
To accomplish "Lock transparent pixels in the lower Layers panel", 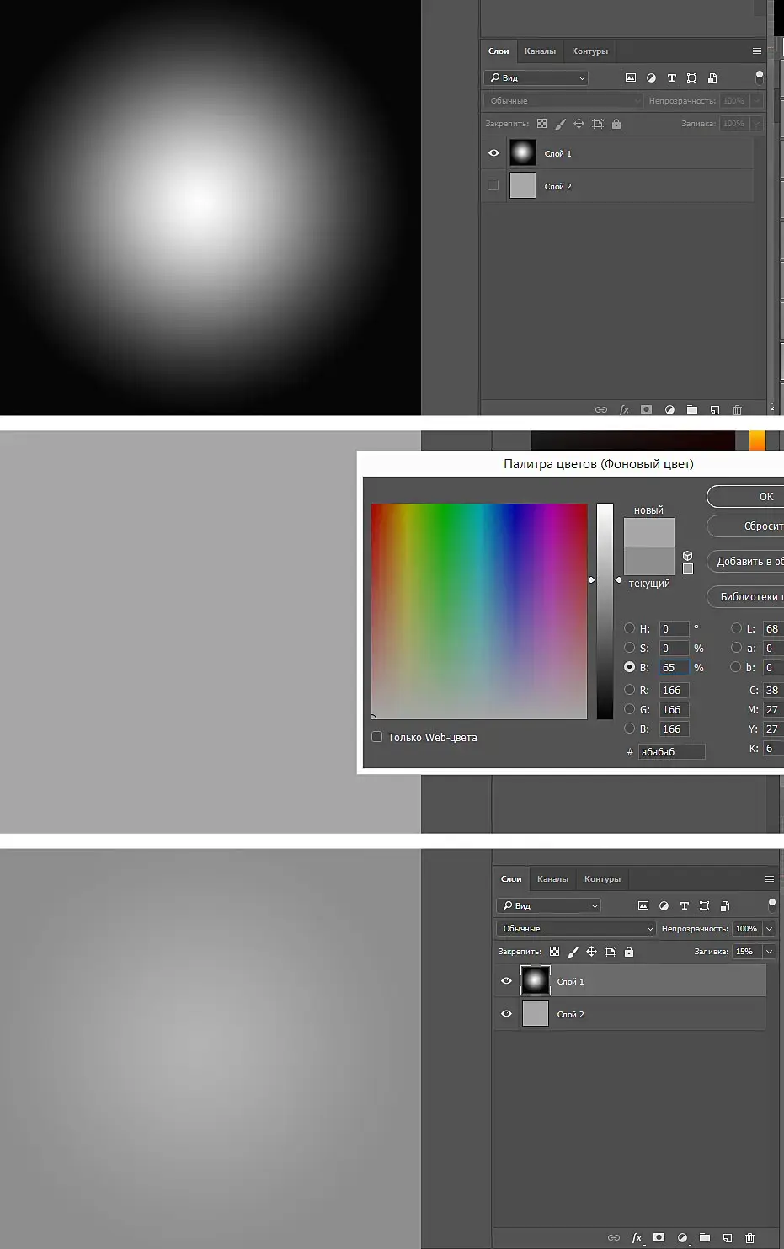I will (554, 951).
